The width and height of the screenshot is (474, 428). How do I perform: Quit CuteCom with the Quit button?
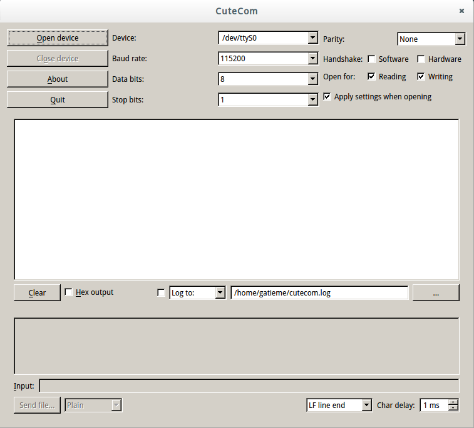(x=58, y=99)
